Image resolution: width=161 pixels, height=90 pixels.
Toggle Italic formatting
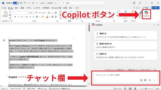click(18, 17)
